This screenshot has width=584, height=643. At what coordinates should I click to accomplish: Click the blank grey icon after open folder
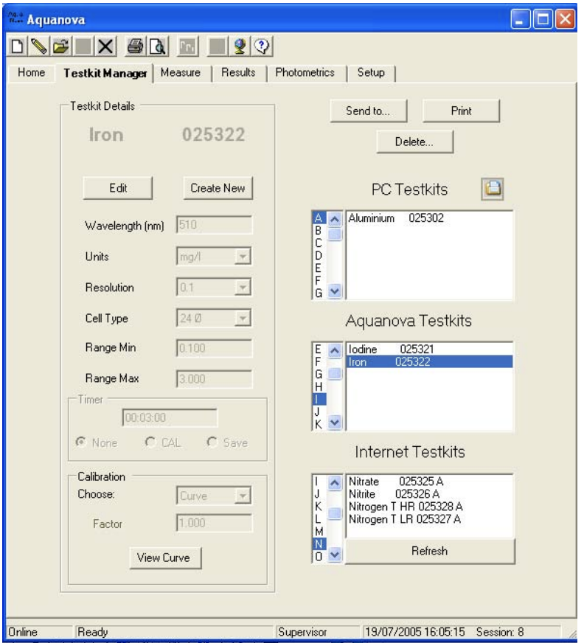[x=83, y=46]
